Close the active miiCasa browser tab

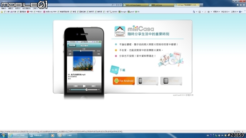coord(198,5)
